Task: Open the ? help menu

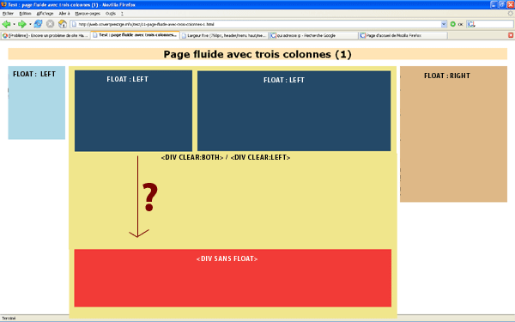Action: [122, 14]
